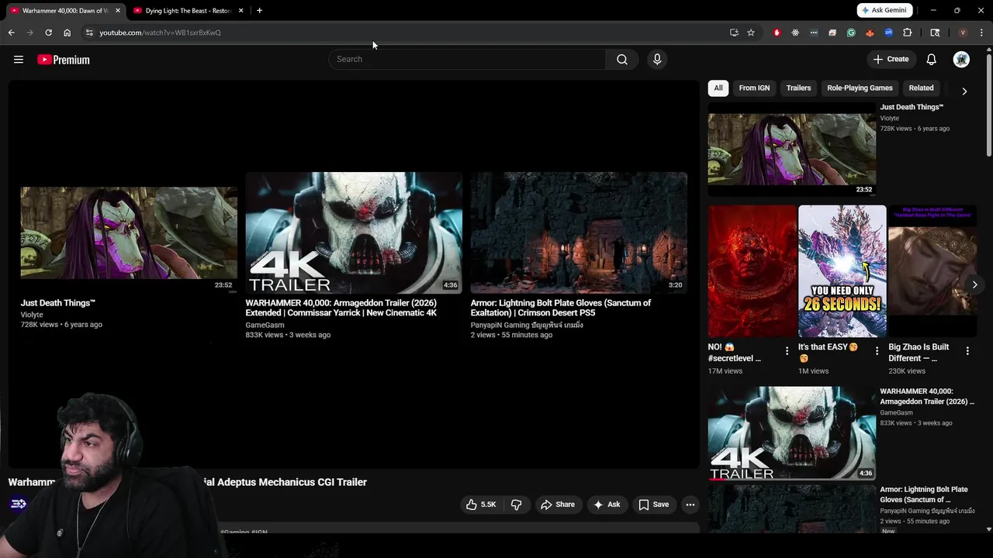Open the red-faced 'NO! #secretlevel' short
Screen dimensions: 993x558
click(x=753, y=270)
